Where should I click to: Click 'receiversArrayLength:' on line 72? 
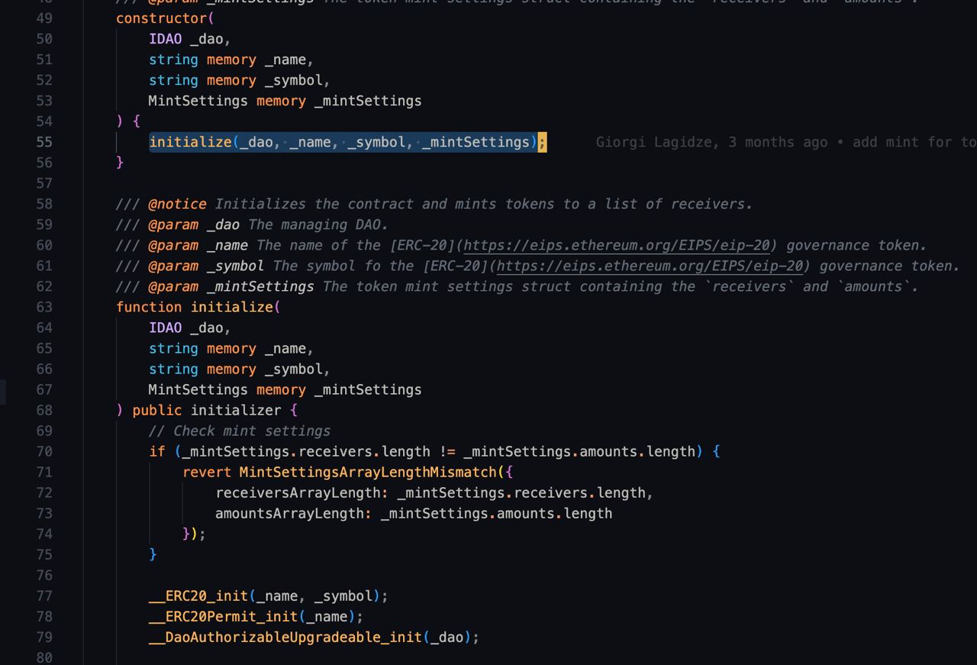pyautogui.click(x=301, y=492)
